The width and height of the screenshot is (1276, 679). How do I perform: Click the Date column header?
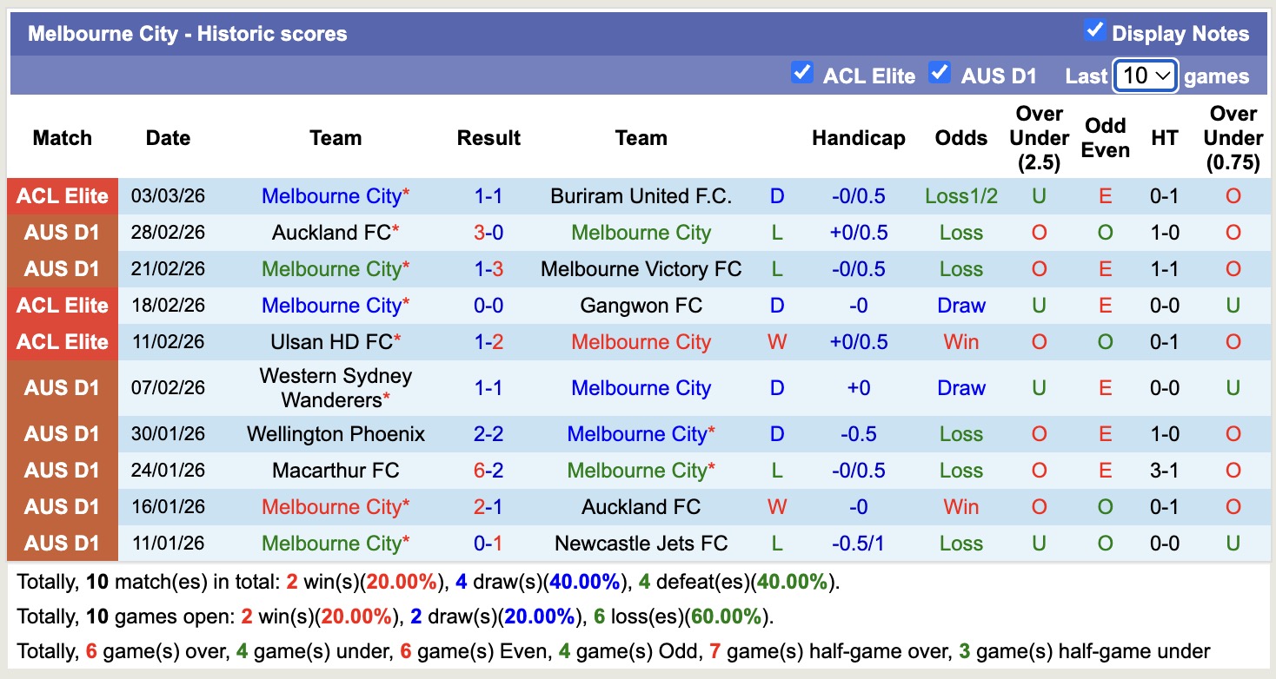pyautogui.click(x=167, y=137)
